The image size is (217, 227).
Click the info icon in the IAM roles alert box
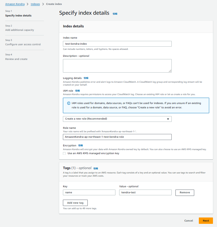(69, 103)
